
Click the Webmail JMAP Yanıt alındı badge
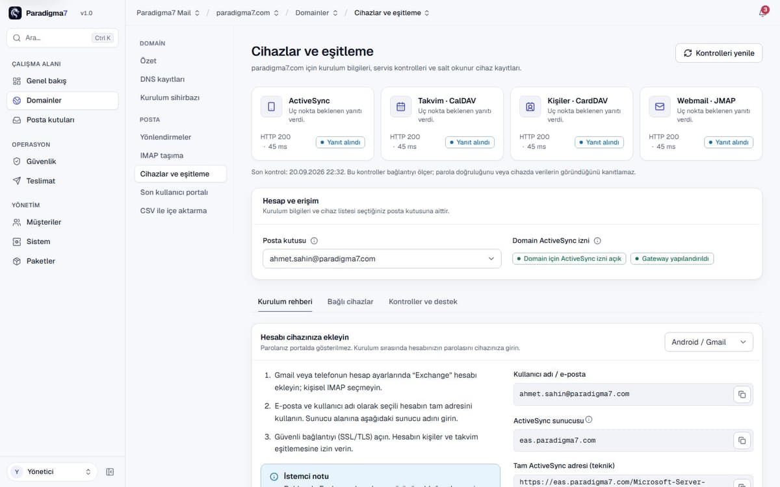point(729,142)
